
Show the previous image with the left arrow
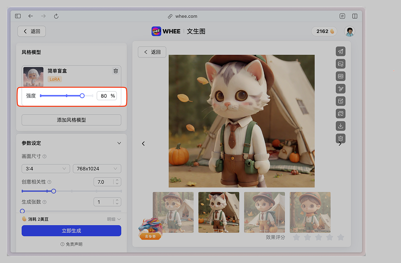click(x=143, y=143)
